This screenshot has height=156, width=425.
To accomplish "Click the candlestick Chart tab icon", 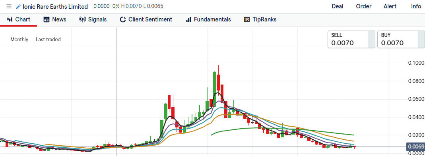I will pyautogui.click(x=10, y=19).
